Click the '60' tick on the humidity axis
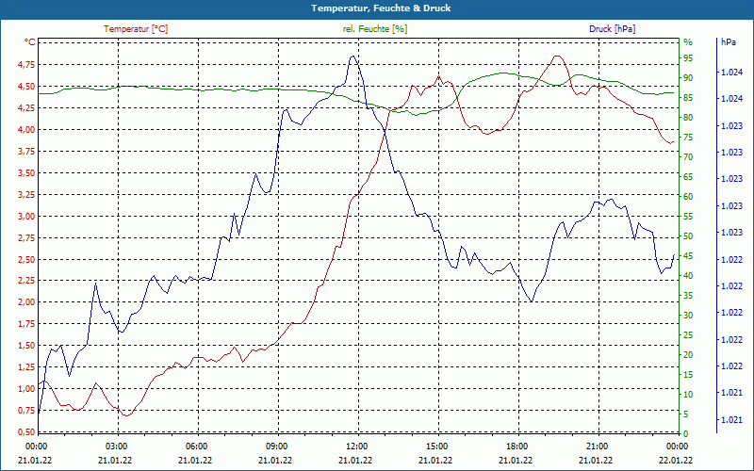Screen dimensions: 754x471 (688, 197)
